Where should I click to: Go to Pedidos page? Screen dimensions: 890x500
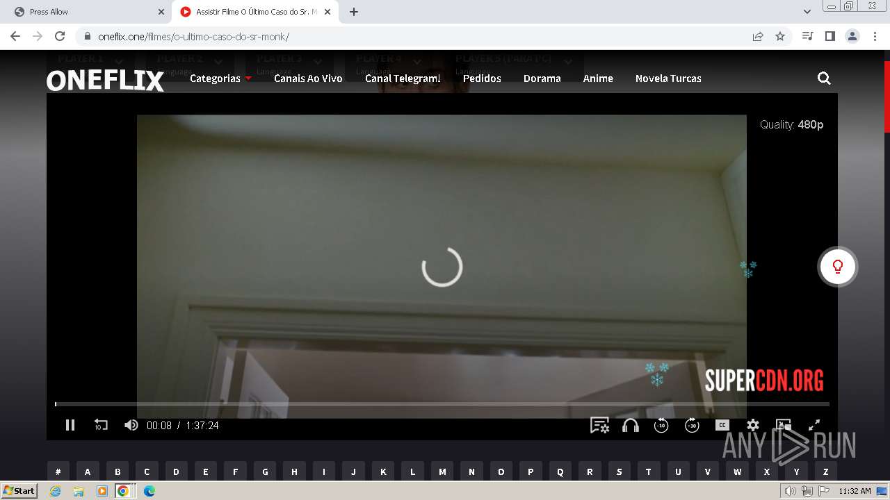pyautogui.click(x=482, y=78)
